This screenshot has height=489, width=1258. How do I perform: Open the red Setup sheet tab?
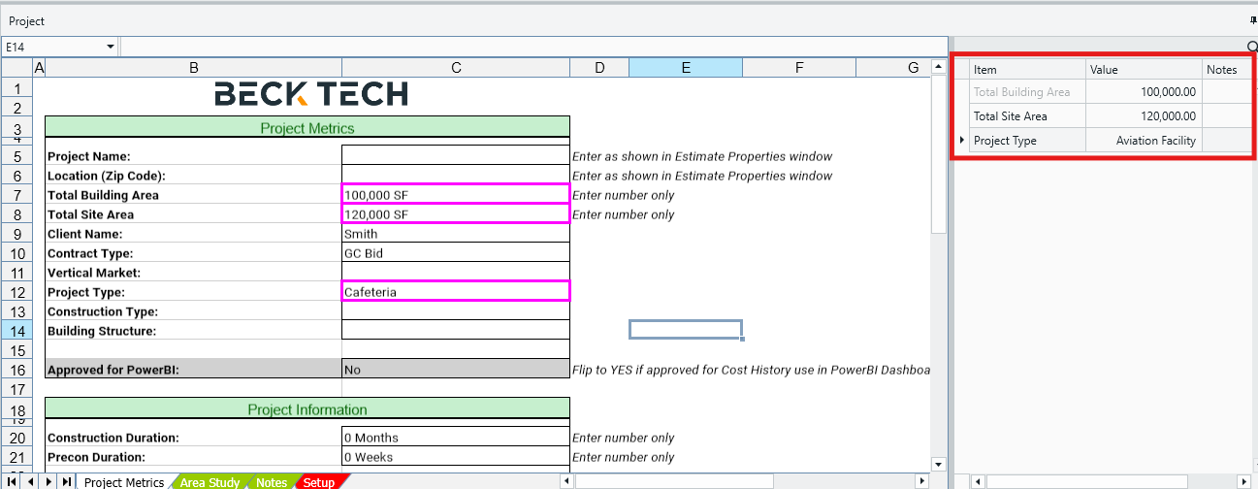point(318,482)
